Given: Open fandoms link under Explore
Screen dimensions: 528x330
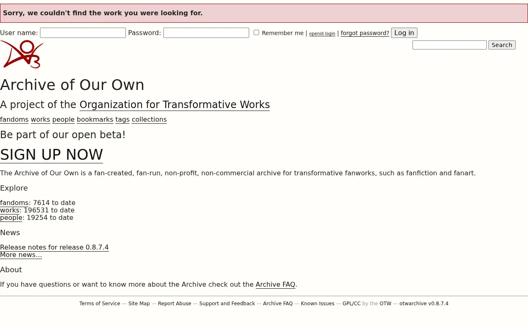Looking at the screenshot, I should 14,203.
